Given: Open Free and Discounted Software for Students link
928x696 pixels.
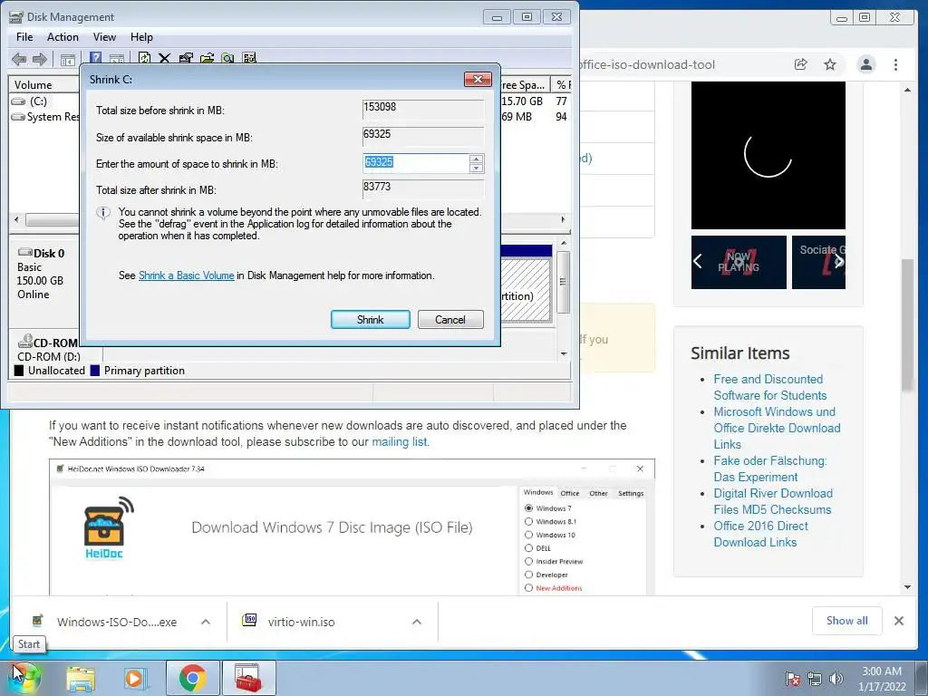Looking at the screenshot, I should (770, 387).
